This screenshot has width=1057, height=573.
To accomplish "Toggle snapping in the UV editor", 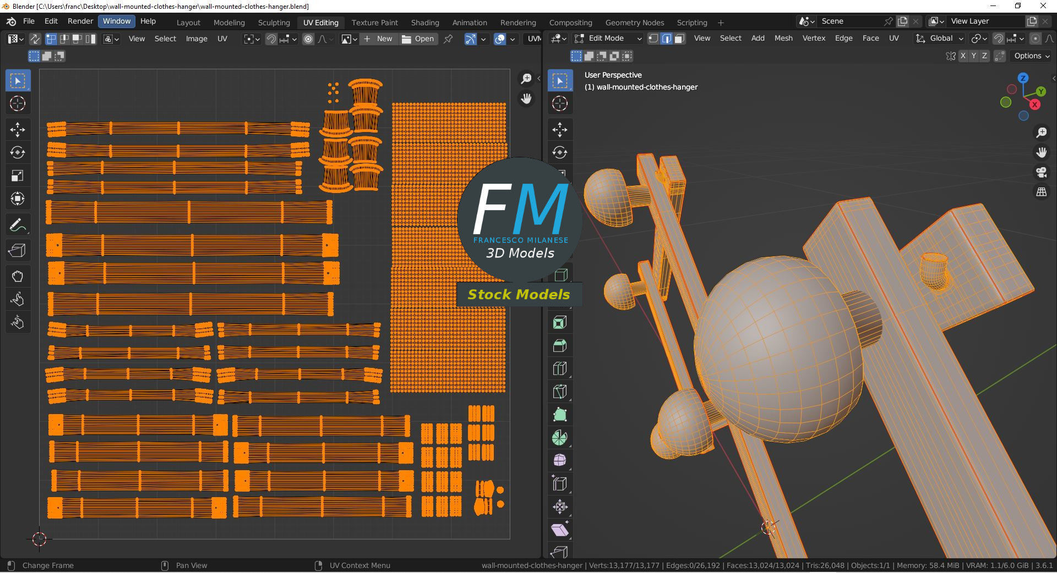I will click(271, 39).
